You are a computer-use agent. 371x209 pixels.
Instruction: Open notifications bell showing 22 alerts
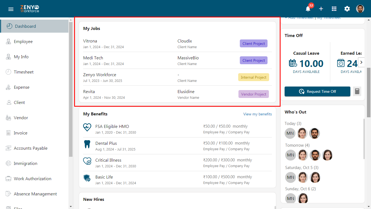coord(308,9)
